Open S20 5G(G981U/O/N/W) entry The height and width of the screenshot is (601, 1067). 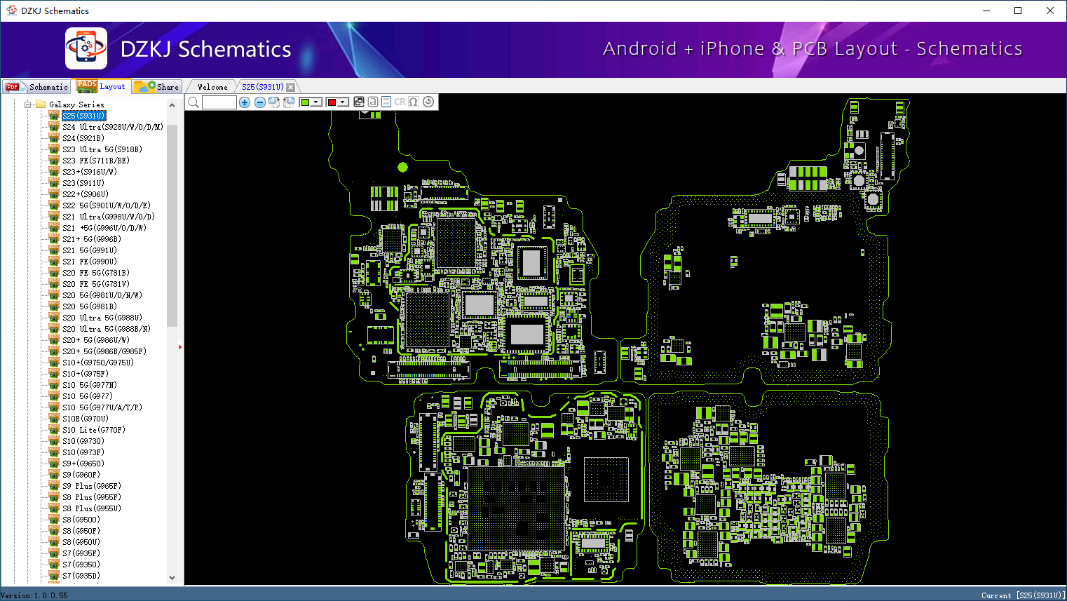coord(102,295)
